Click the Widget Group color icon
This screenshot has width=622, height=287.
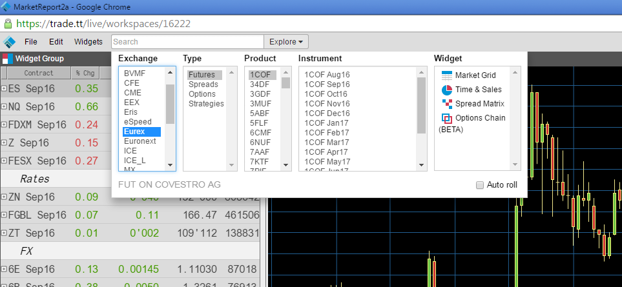[x=8, y=59]
